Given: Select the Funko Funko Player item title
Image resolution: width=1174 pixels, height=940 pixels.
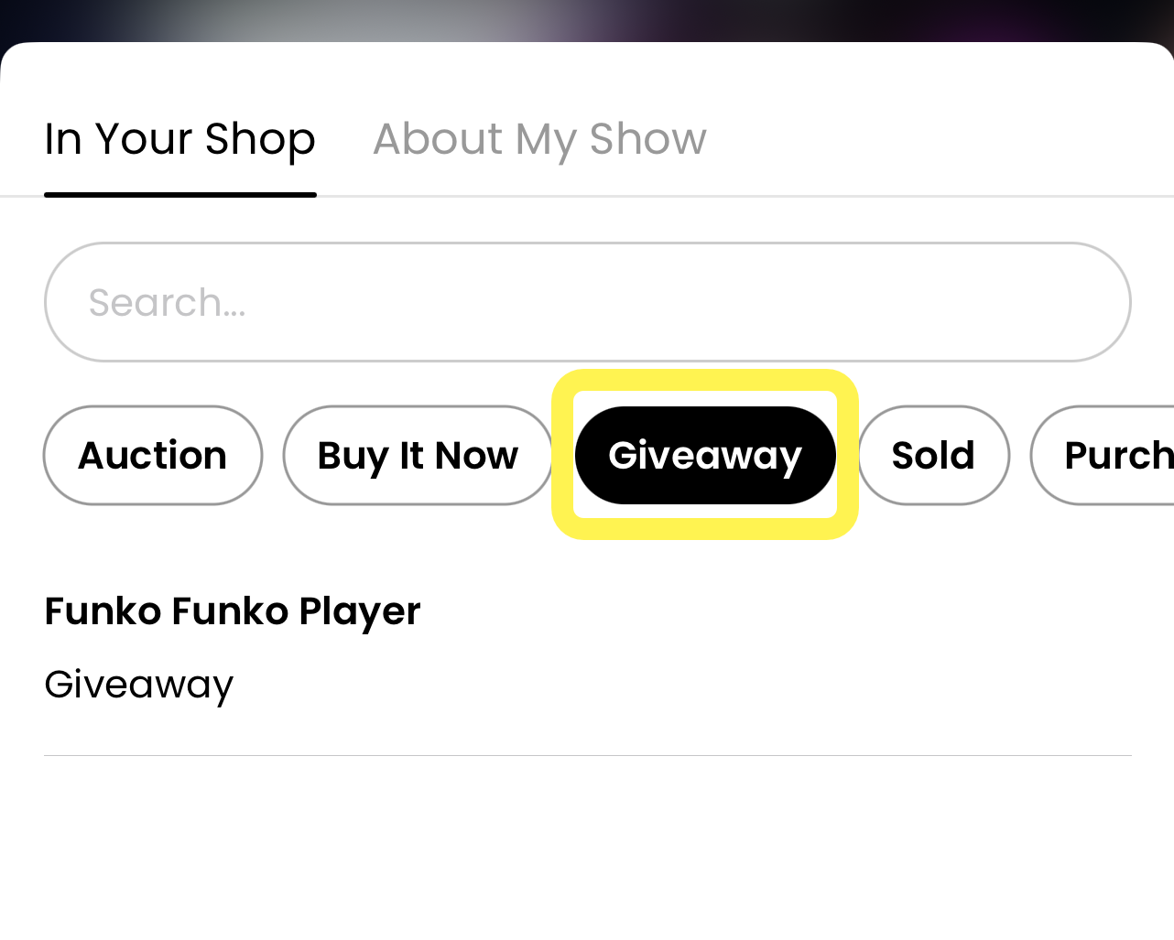Looking at the screenshot, I should pos(233,611).
